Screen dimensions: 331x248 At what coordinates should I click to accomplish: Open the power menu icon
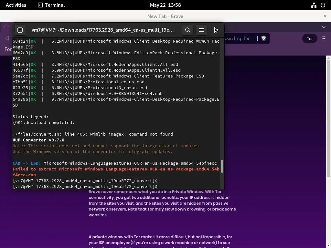(323, 5)
